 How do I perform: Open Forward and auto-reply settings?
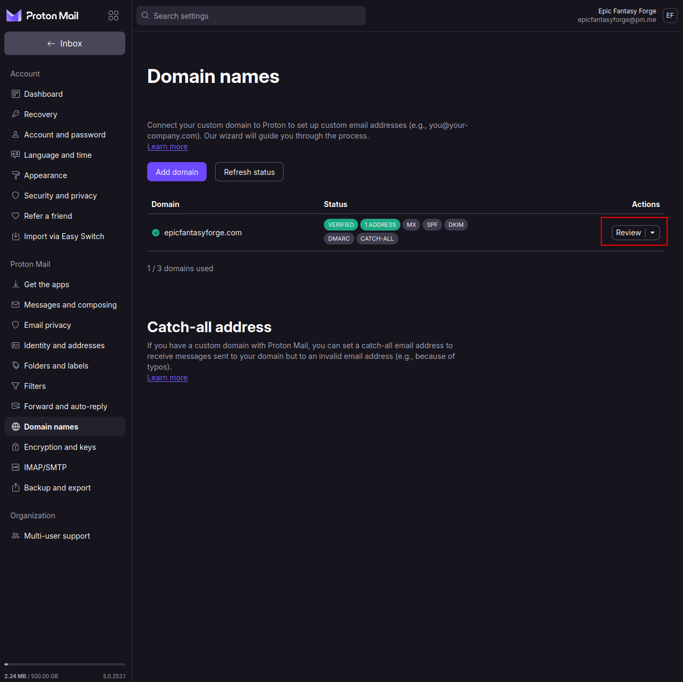tap(65, 407)
